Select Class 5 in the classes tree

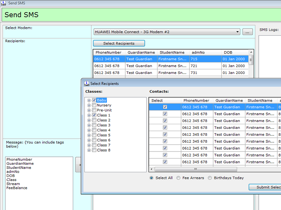[104, 135]
